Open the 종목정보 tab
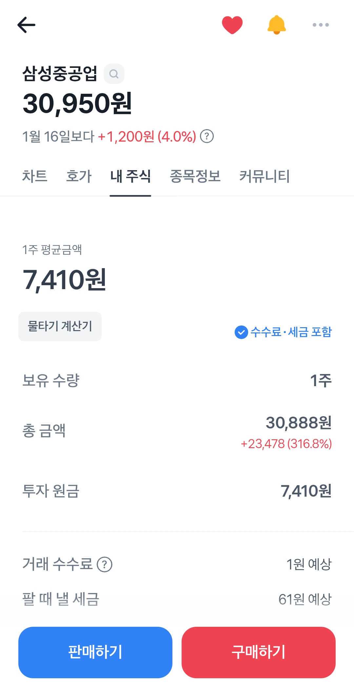354x693 pixels. click(x=195, y=176)
